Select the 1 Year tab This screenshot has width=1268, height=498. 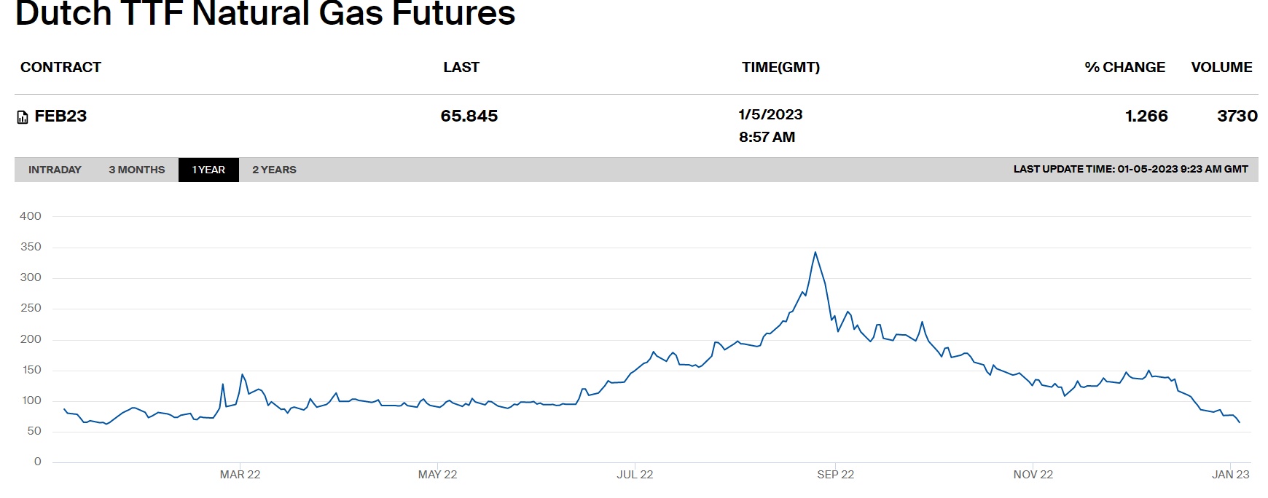tap(208, 170)
